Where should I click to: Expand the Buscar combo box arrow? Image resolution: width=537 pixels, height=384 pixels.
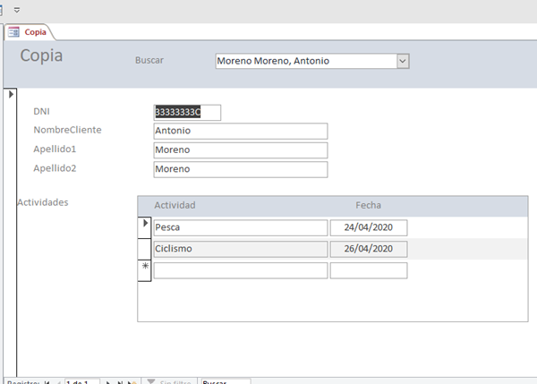(403, 61)
